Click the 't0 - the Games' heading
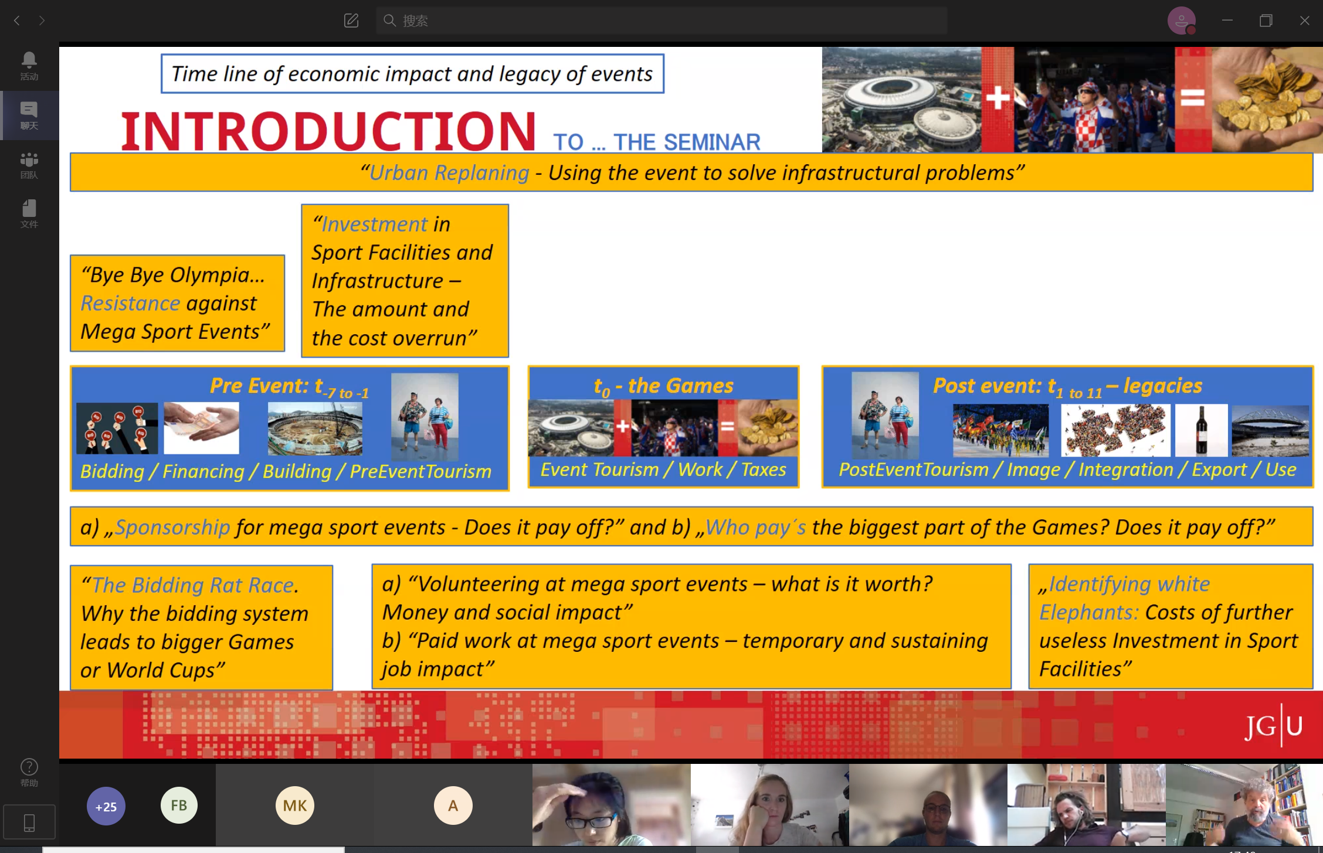This screenshot has height=853, width=1323. 663,386
